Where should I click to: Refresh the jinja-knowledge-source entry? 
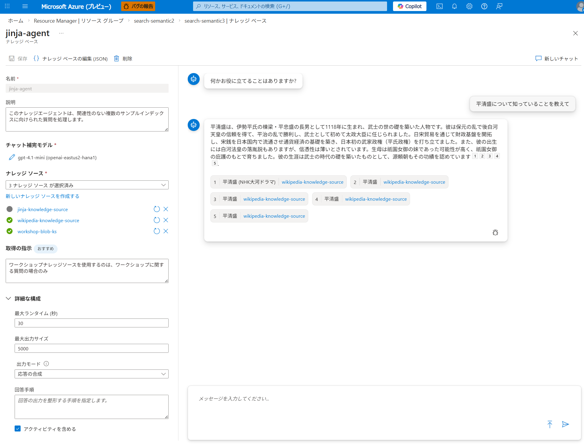(157, 209)
